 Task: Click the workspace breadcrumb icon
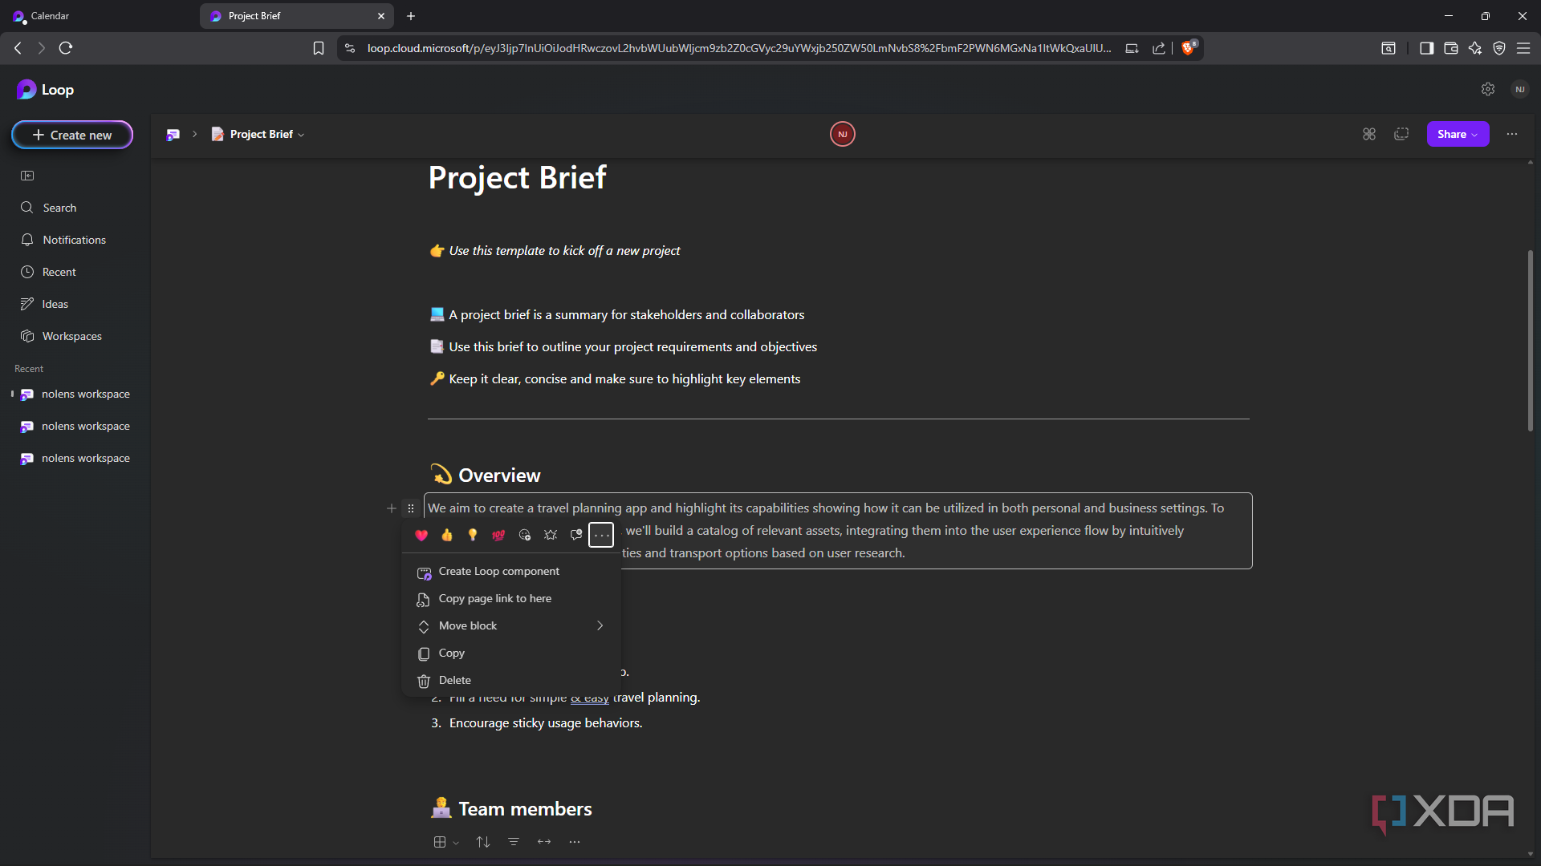pyautogui.click(x=173, y=135)
